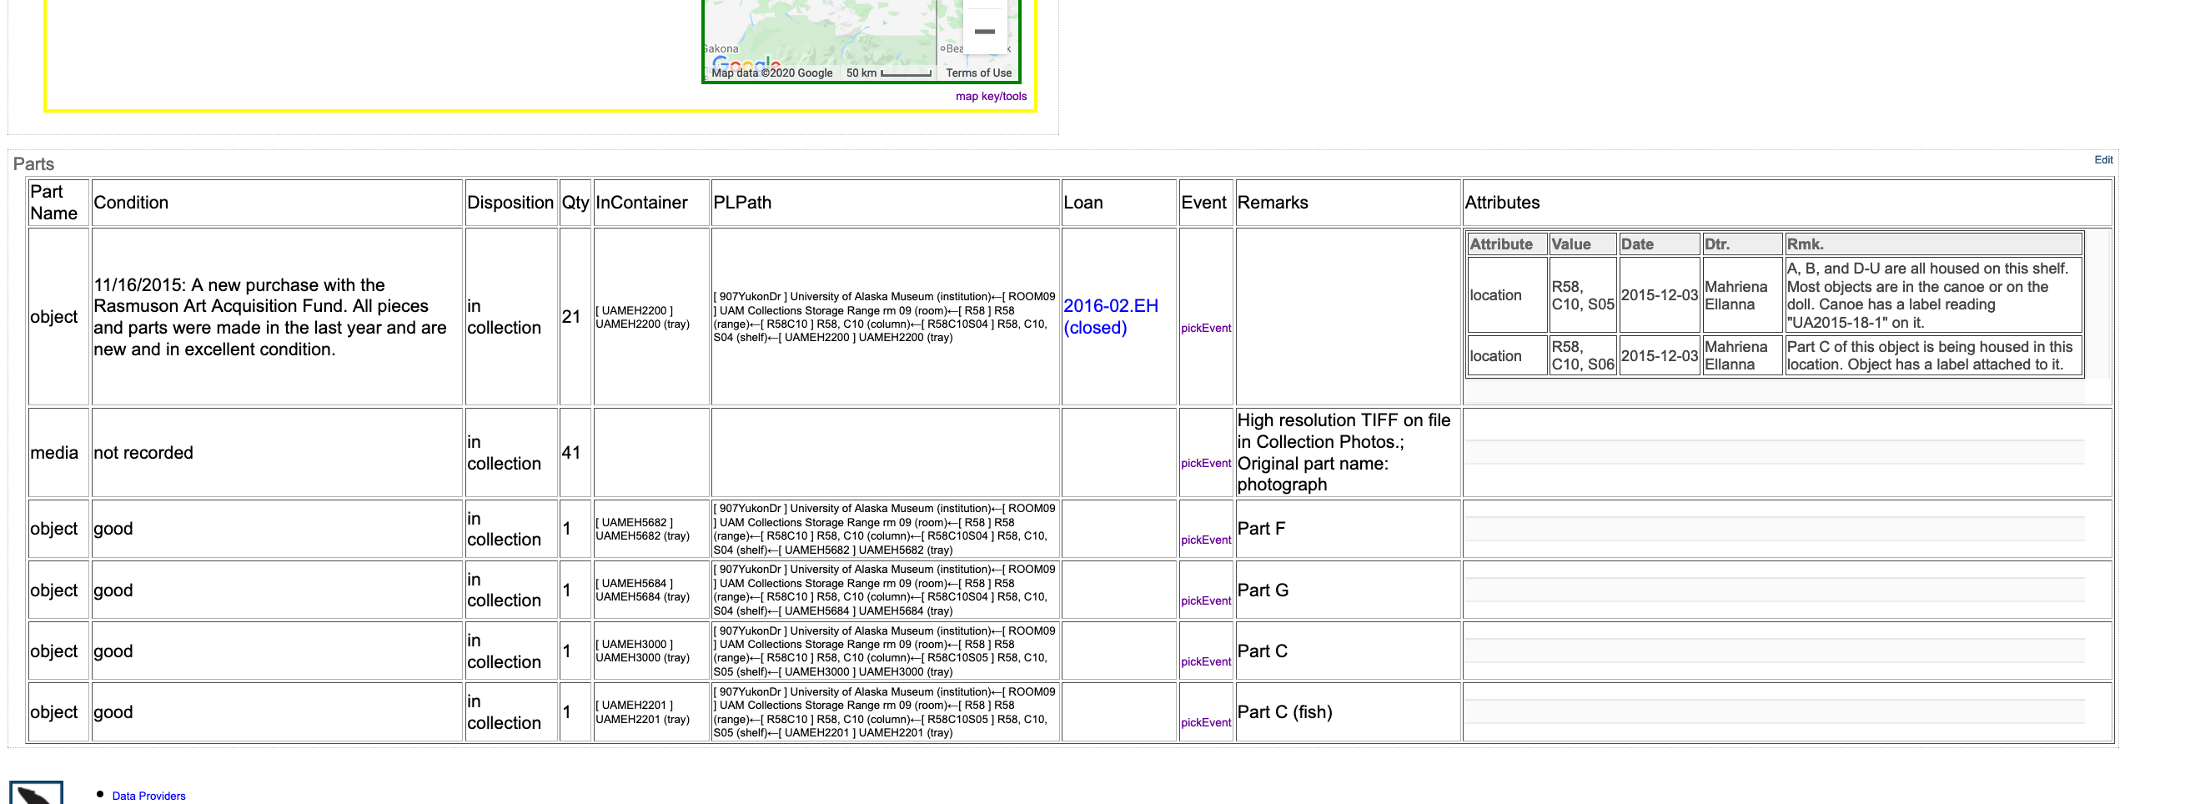Select the remark beginning "Part C of this object"

(x=1930, y=355)
